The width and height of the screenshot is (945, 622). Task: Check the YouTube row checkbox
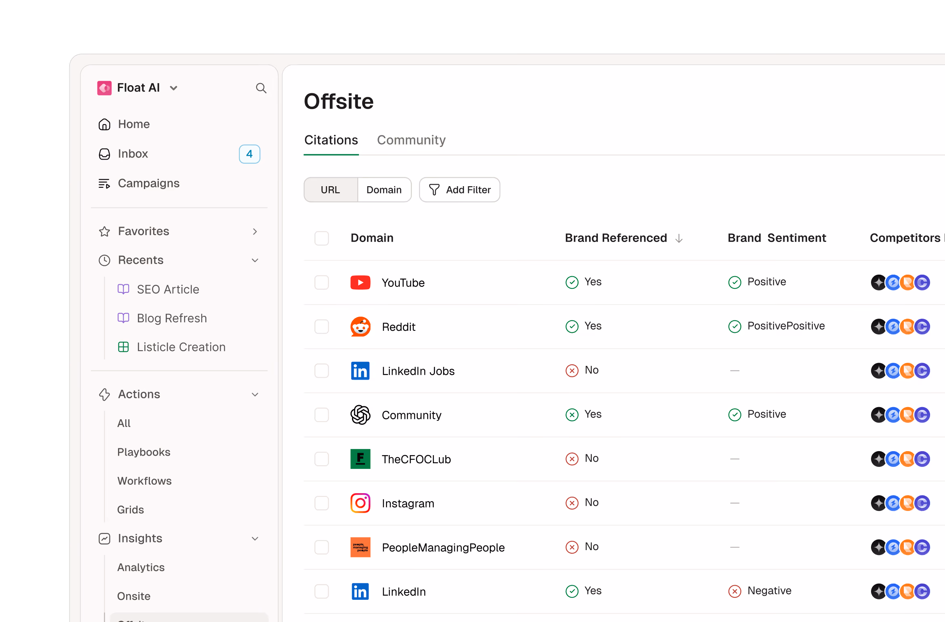pos(322,282)
